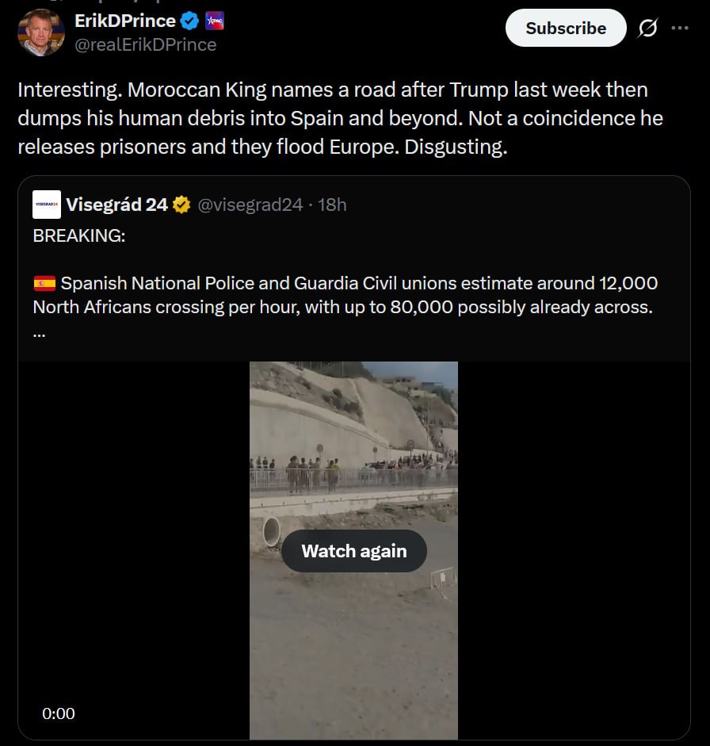Click CPAC affiliation badge next to name
710x746 pixels.
click(x=215, y=21)
